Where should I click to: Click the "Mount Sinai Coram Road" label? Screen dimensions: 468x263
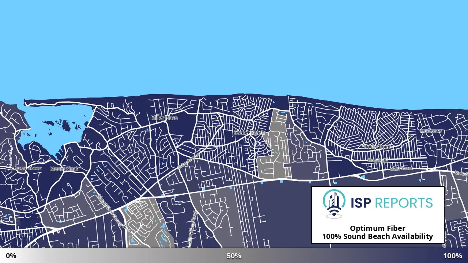coord(114,214)
